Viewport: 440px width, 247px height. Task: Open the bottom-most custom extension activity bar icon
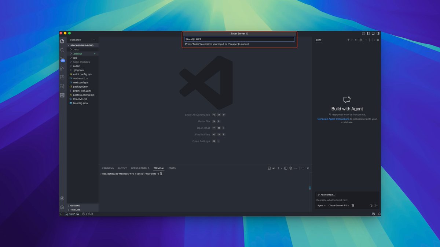(62, 95)
